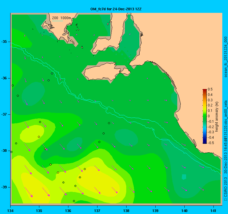Click the height anomaly color scale bar
228x214 pixels.
[x=205, y=116]
